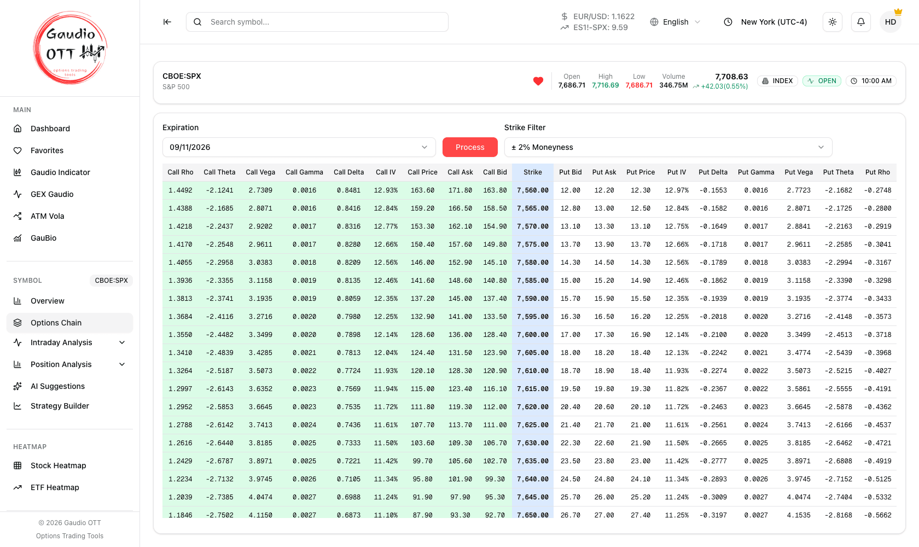Image resolution: width=919 pixels, height=547 pixels.
Task: Click the globe language icon
Action: coord(654,22)
